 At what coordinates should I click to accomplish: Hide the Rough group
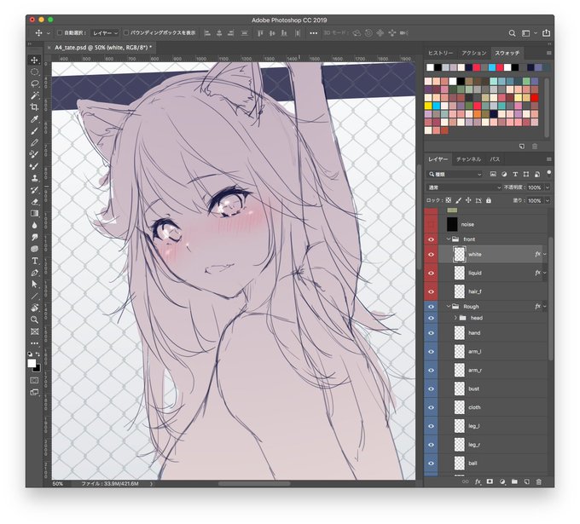pos(431,307)
